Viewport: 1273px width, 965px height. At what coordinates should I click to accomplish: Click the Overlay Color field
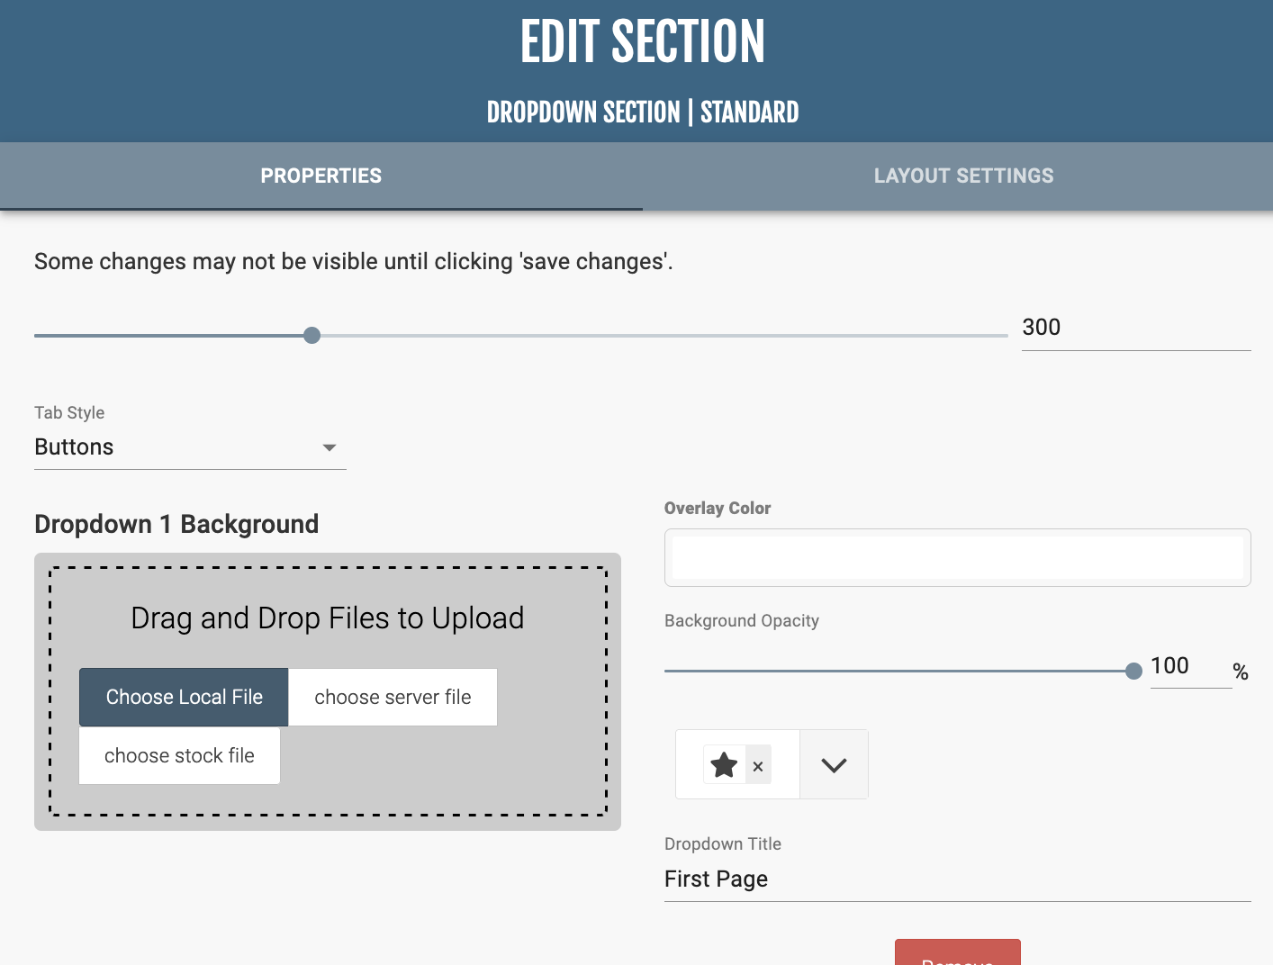click(x=957, y=557)
